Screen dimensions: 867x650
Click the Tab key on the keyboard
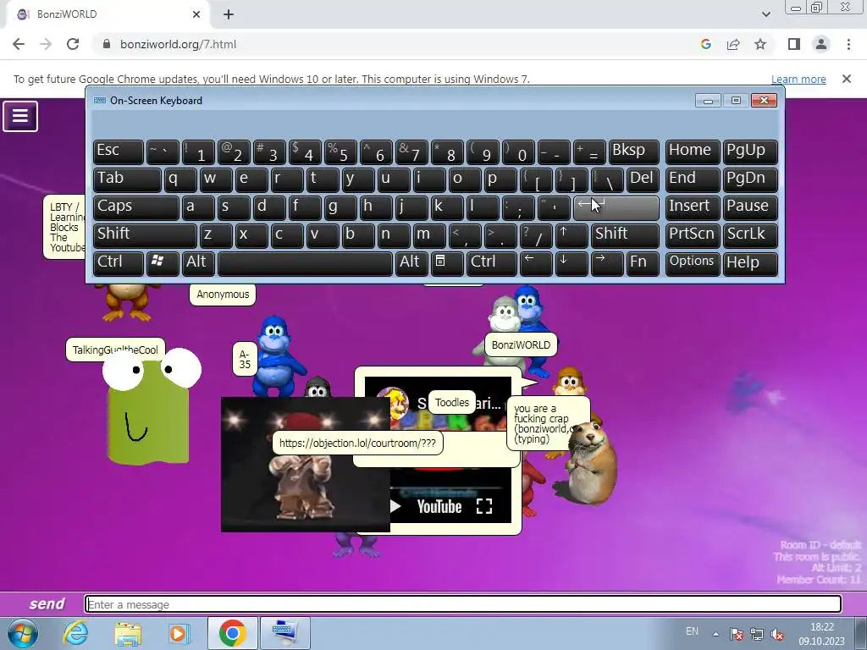click(127, 179)
